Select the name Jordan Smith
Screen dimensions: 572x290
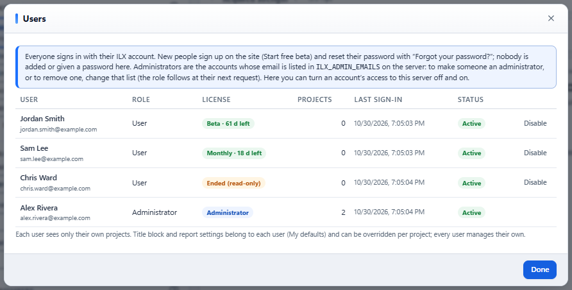42,119
